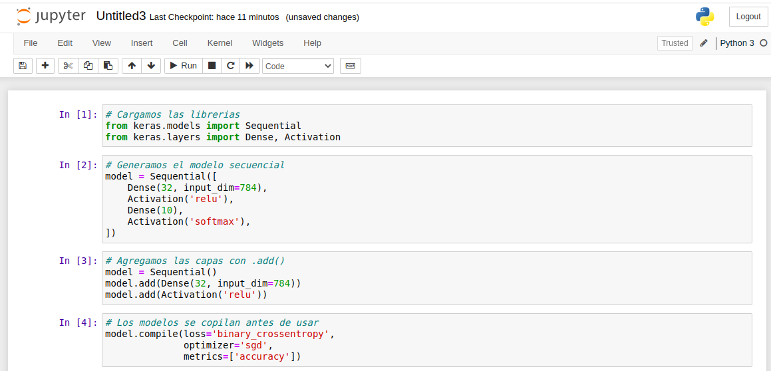Copy selected cells using the toolbar icon

(88, 66)
